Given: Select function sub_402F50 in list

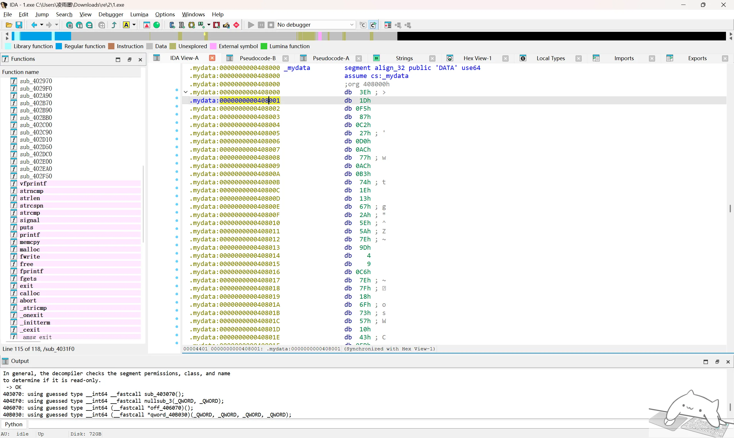Looking at the screenshot, I should coord(36,176).
